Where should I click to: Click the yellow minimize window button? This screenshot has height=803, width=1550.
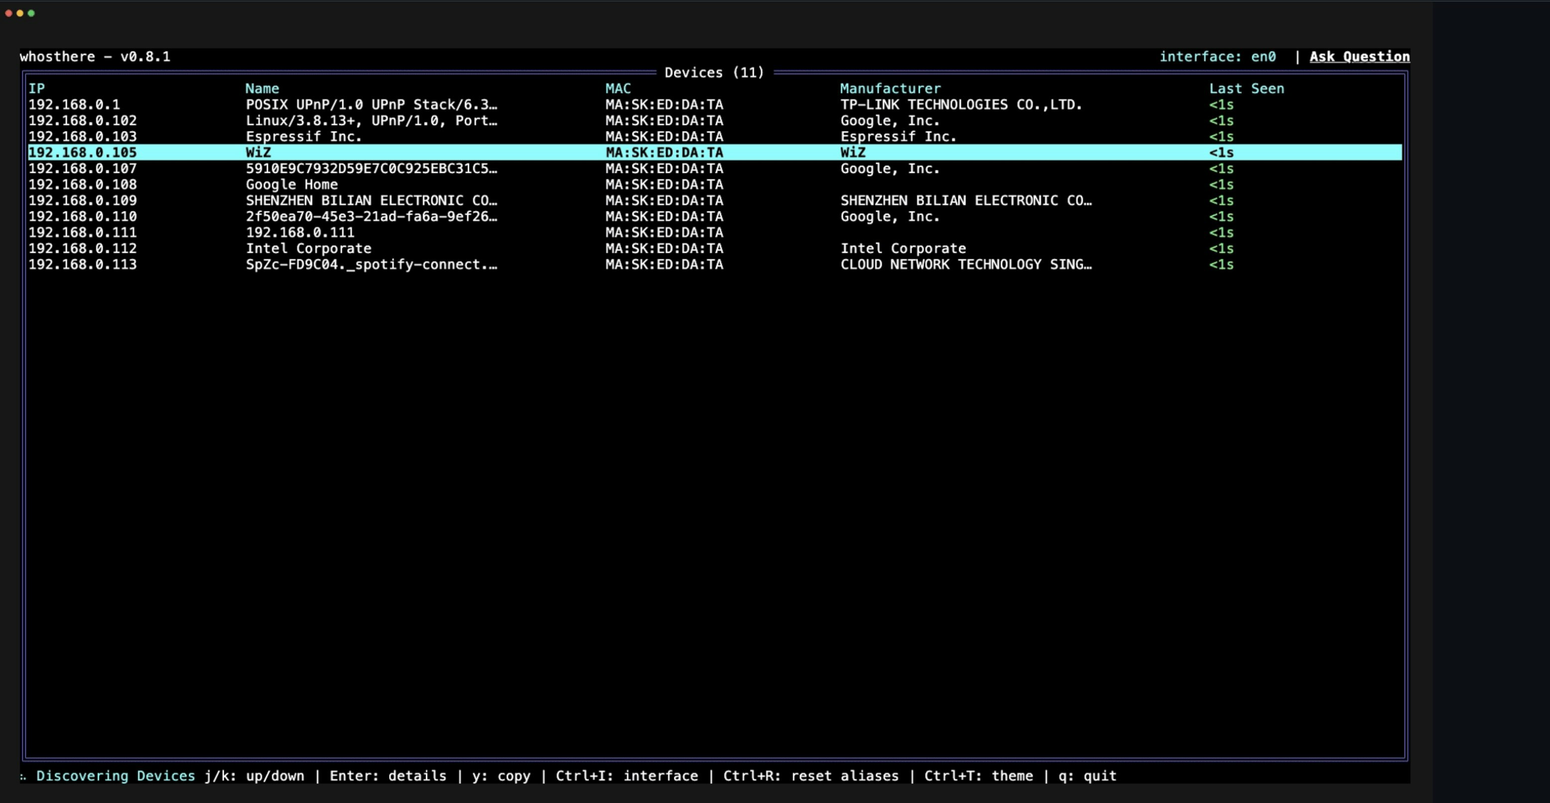tap(20, 13)
